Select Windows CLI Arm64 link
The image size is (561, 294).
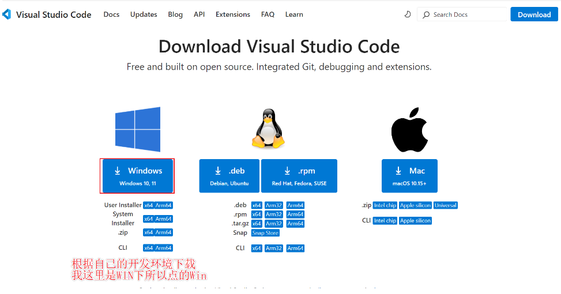click(x=164, y=248)
